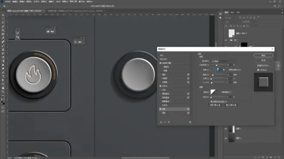The height and width of the screenshot is (159, 284).
Task: Select the Blur tool
Action: 3,65
